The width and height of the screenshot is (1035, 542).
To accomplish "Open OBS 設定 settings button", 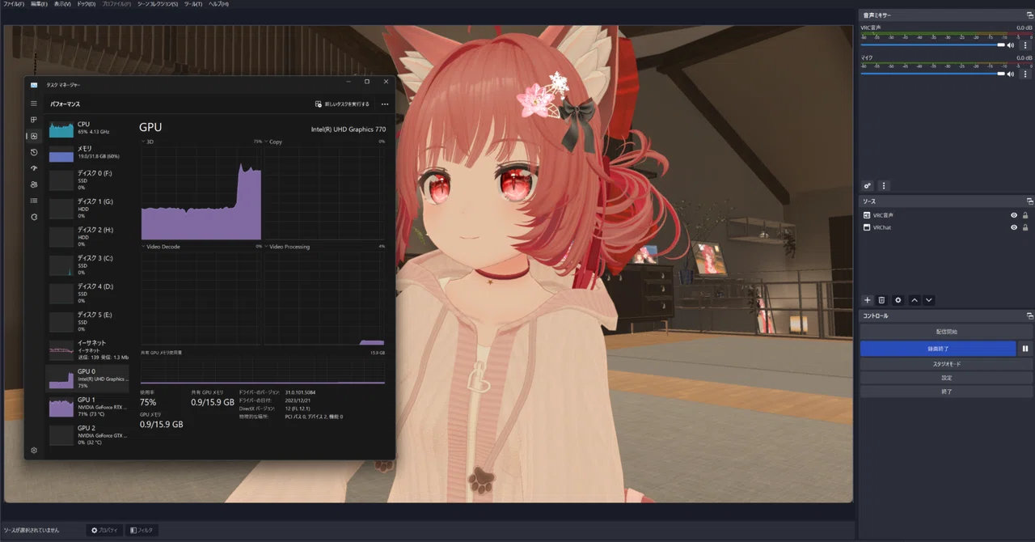I will tap(946, 378).
